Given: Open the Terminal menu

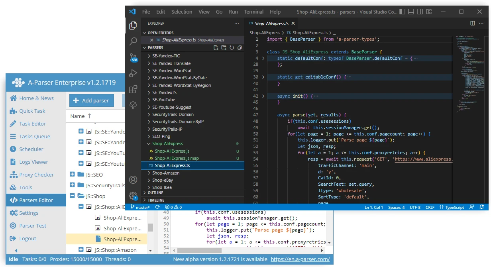Looking at the screenshot, I should 253,12.
